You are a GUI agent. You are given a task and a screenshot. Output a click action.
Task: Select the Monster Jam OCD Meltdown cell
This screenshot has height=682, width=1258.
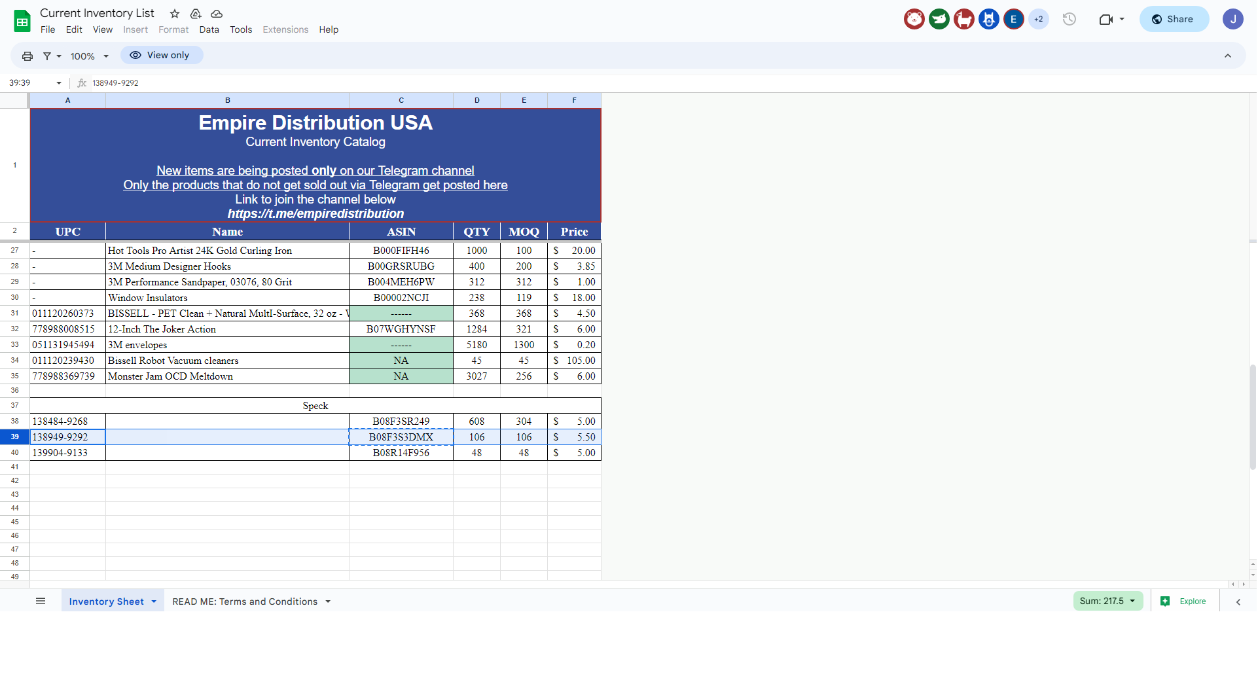[x=227, y=376]
